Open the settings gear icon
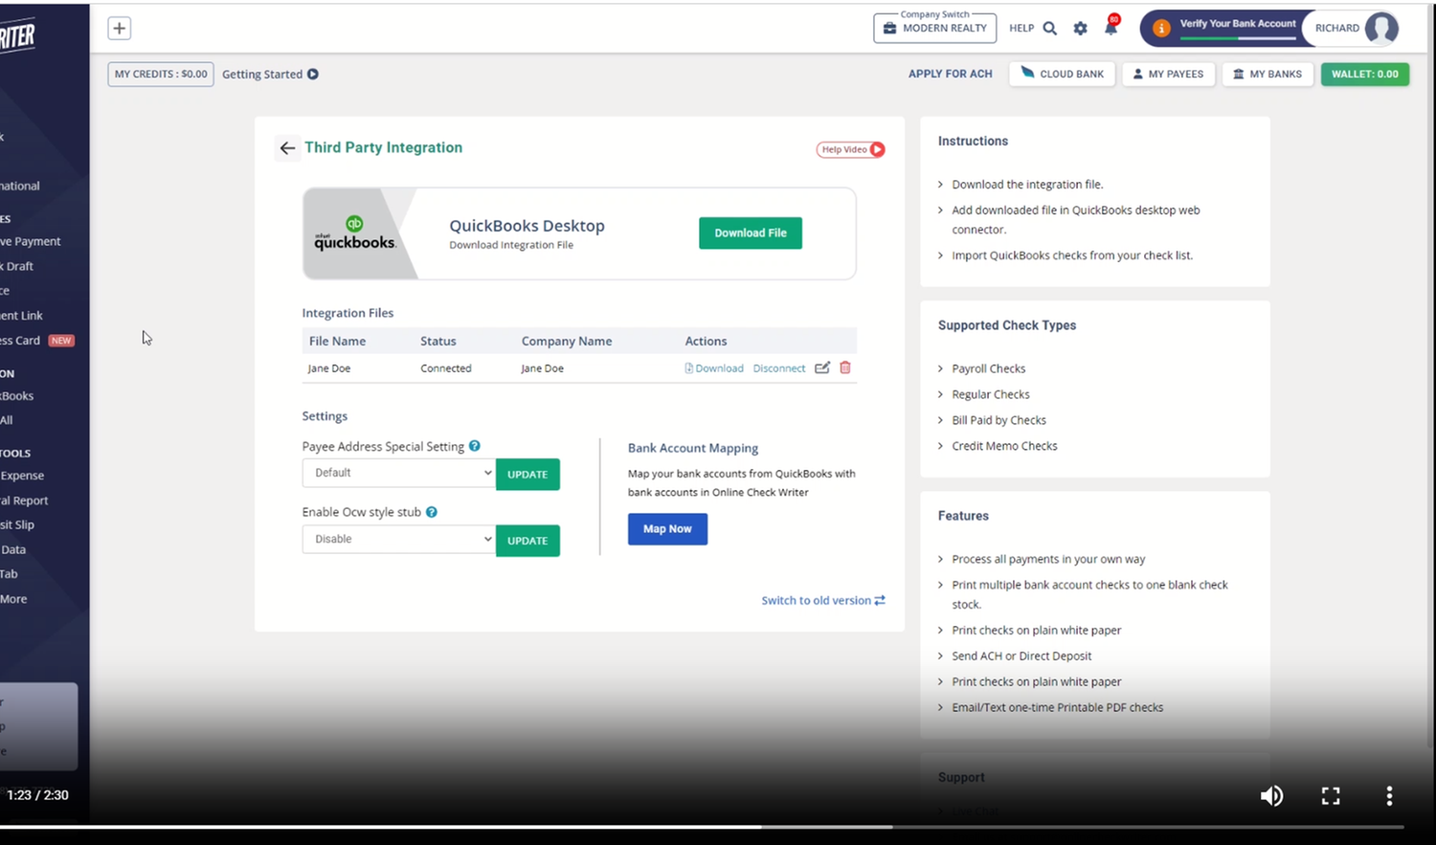Image resolution: width=1436 pixels, height=845 pixels. [1081, 29]
